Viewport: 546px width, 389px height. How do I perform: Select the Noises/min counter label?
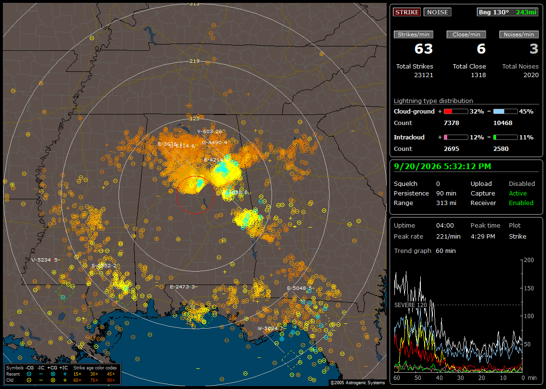point(519,34)
